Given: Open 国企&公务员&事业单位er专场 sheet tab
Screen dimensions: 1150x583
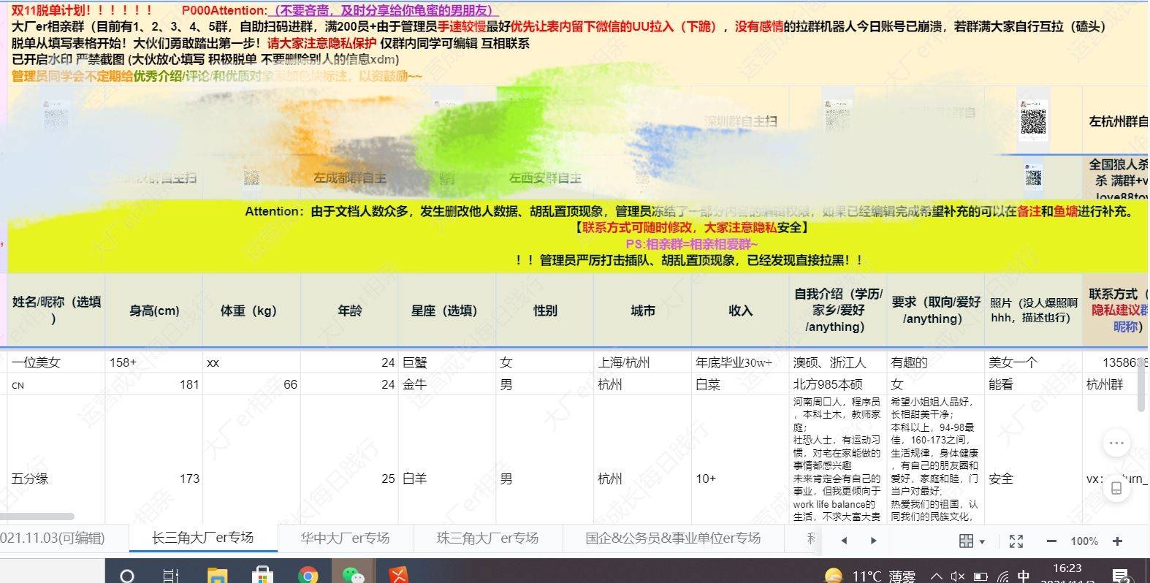Looking at the screenshot, I should pyautogui.click(x=673, y=538).
